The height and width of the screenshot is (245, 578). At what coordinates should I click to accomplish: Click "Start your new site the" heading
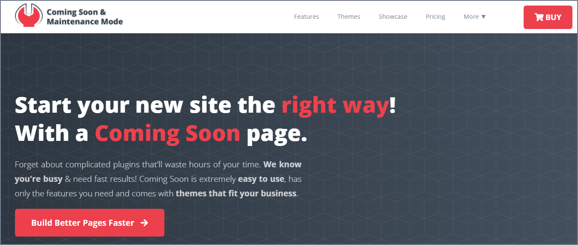click(145, 105)
